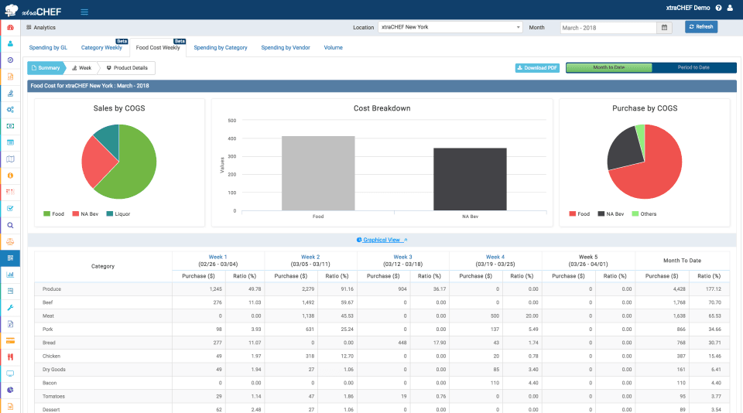This screenshot has height=413, width=743.
Task: Click the Month field showing March - 2018
Action: pos(608,28)
